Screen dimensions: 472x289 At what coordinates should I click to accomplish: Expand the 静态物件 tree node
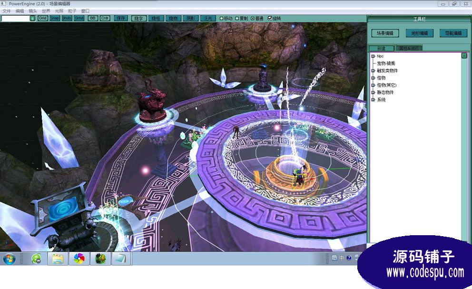373,92
